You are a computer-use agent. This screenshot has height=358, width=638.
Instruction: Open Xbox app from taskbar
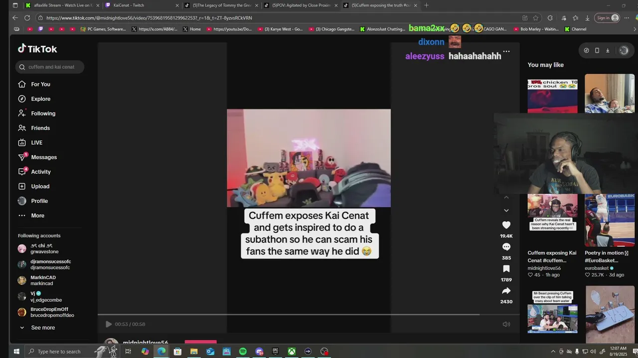pos(292,352)
